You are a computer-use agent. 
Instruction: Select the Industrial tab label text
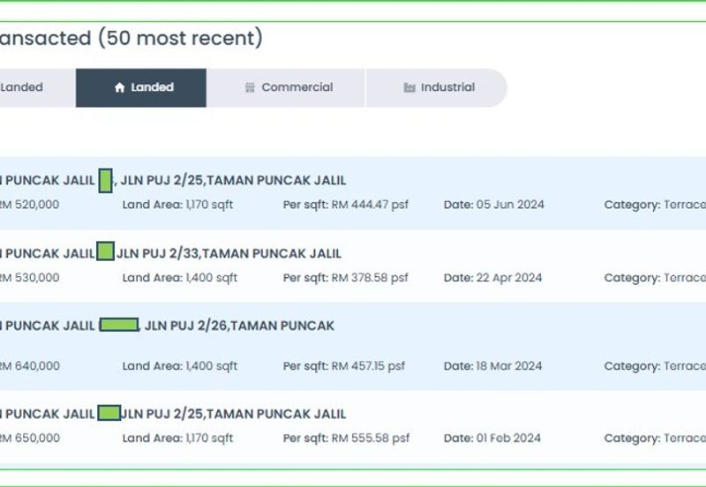pyautogui.click(x=447, y=87)
